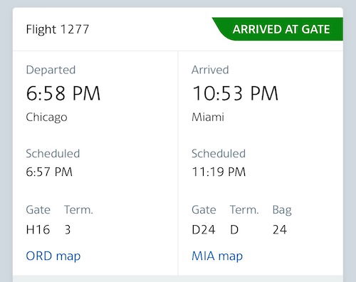Select departure terminal 3 value
Image resolution: width=356 pixels, height=282 pixels.
tap(68, 229)
